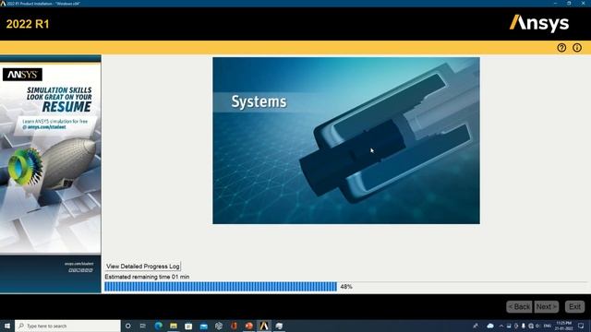
Task: Open the ansys.com/student link in banner
Action: point(47,127)
